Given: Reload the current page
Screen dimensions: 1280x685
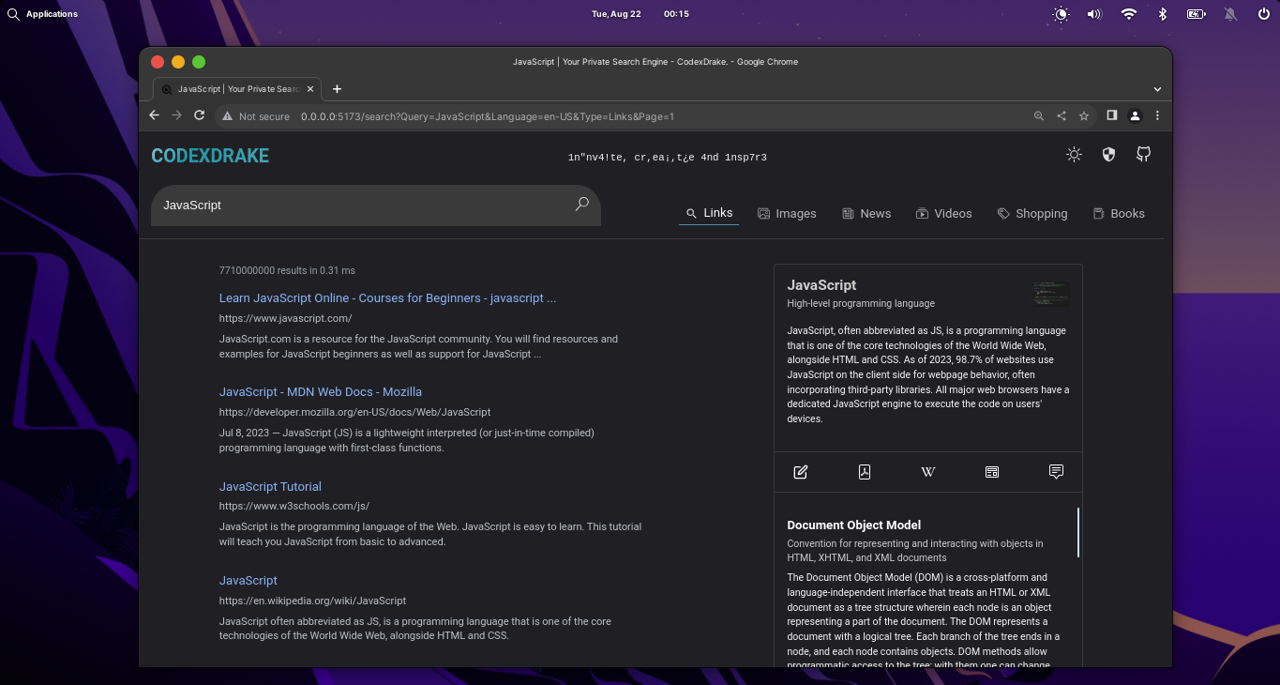Looking at the screenshot, I should tap(199, 115).
